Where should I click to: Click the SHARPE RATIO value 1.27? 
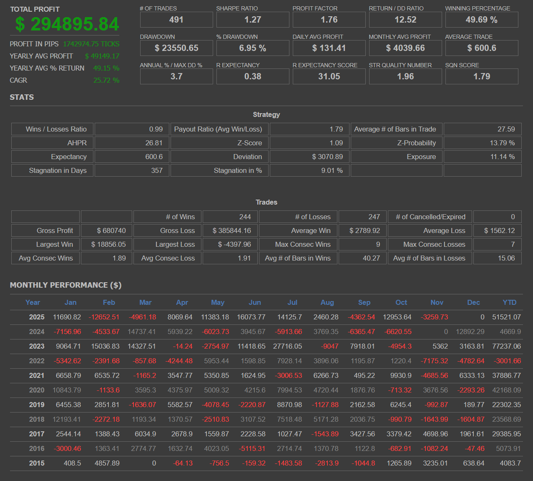click(252, 19)
